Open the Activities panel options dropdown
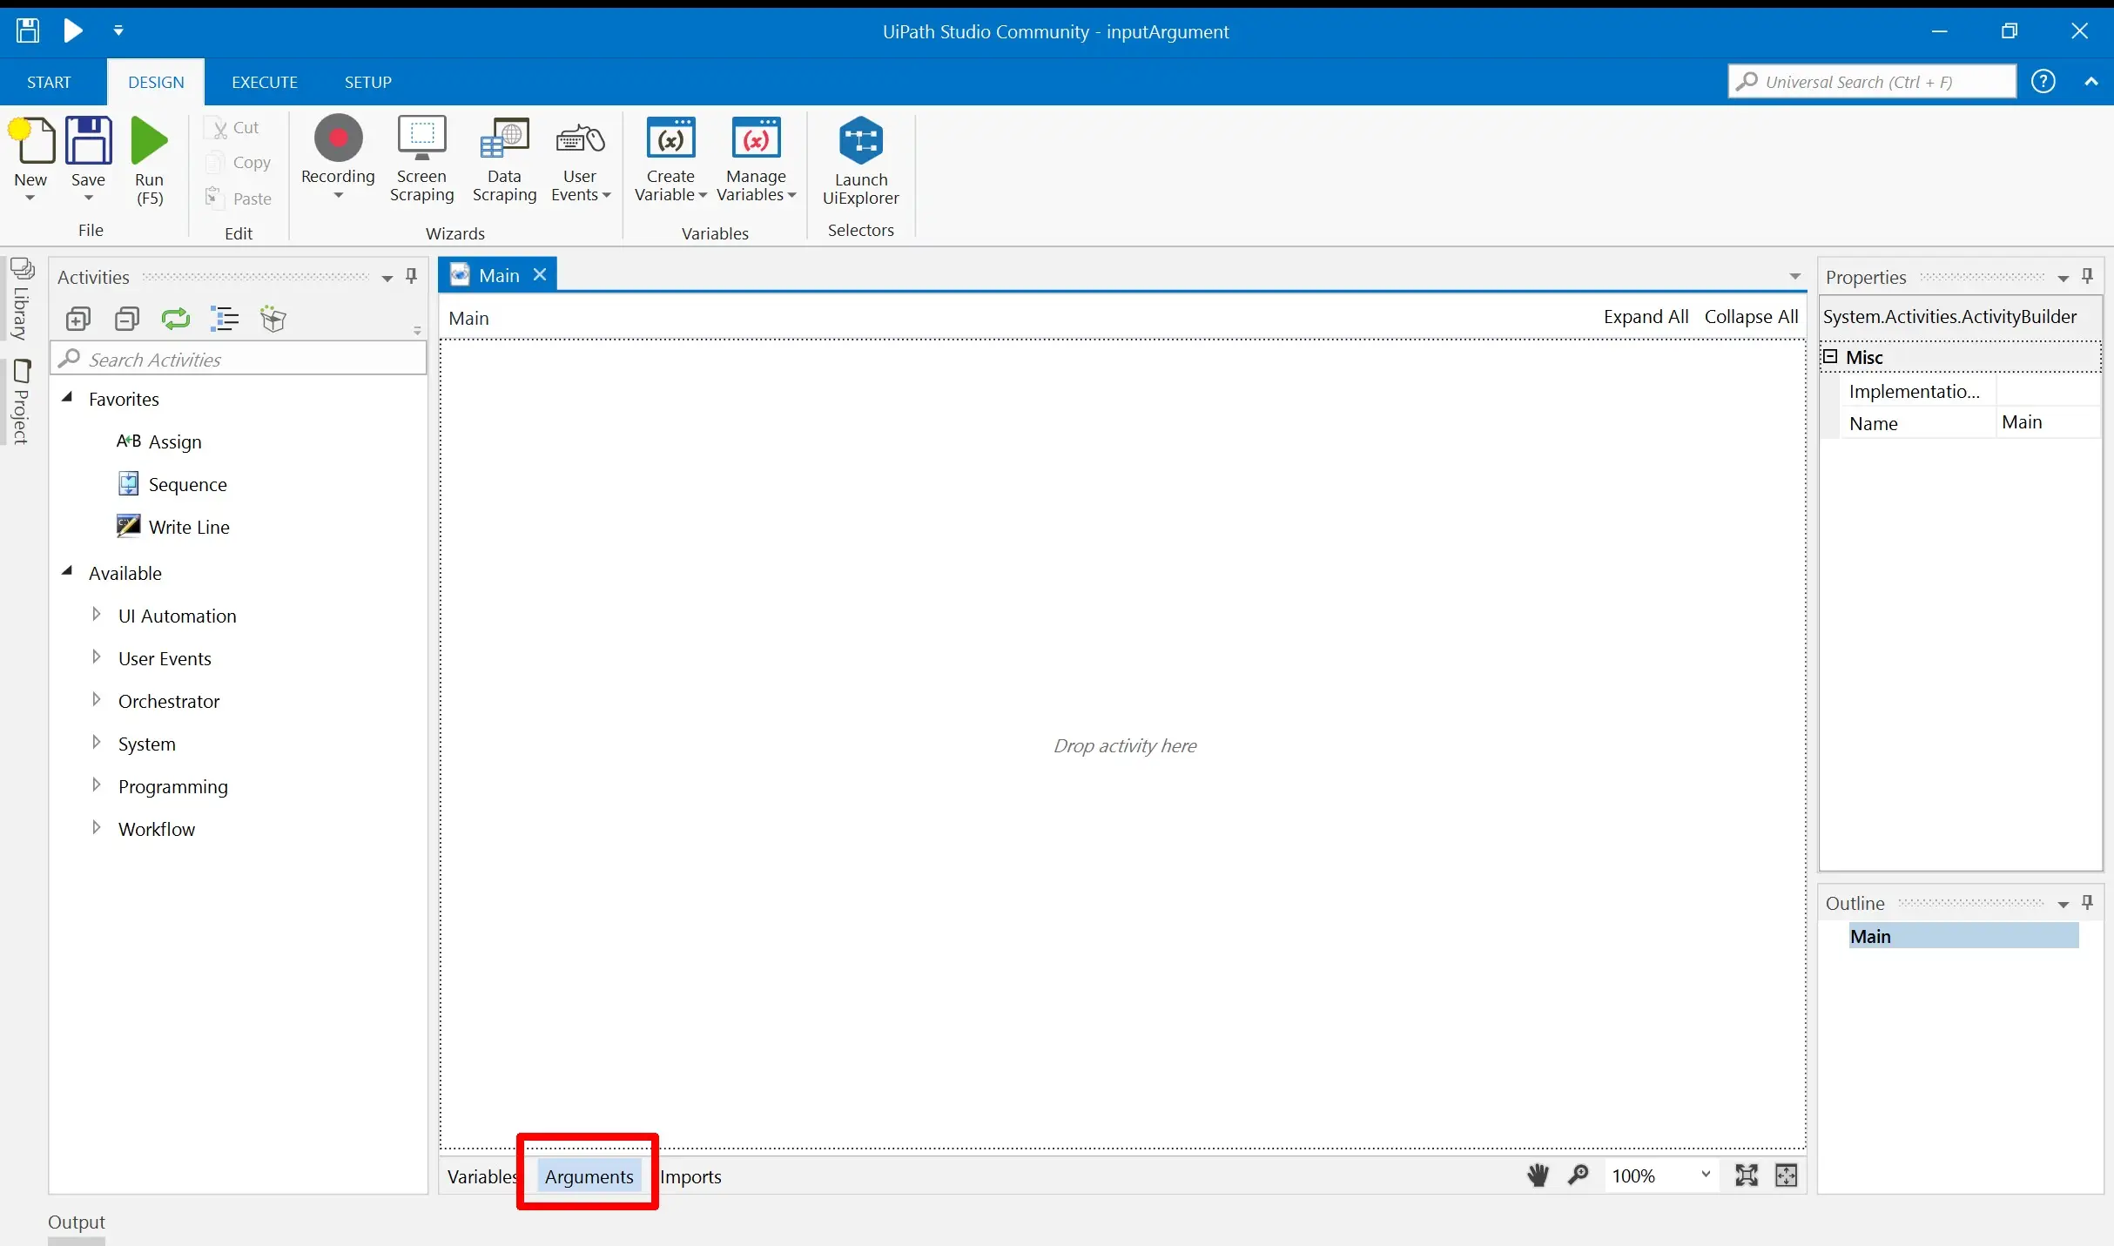Viewport: 2114px width, 1246px height. pyautogui.click(x=387, y=279)
